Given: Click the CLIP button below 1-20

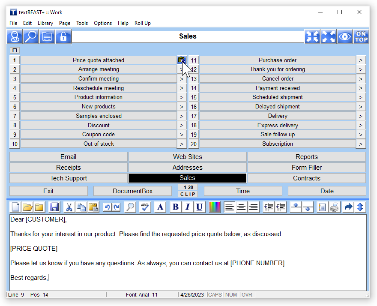Looking at the screenshot, I should pyautogui.click(x=188, y=194).
